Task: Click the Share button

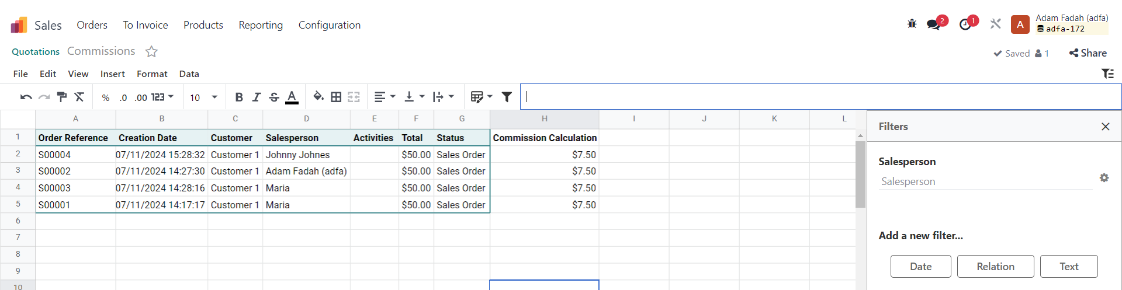Action: [x=1088, y=53]
